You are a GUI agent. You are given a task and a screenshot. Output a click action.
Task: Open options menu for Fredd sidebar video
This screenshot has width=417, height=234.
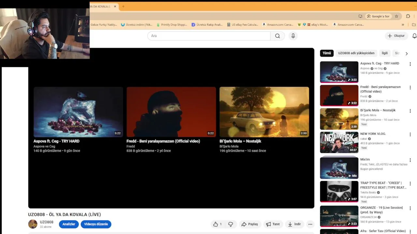410,87
